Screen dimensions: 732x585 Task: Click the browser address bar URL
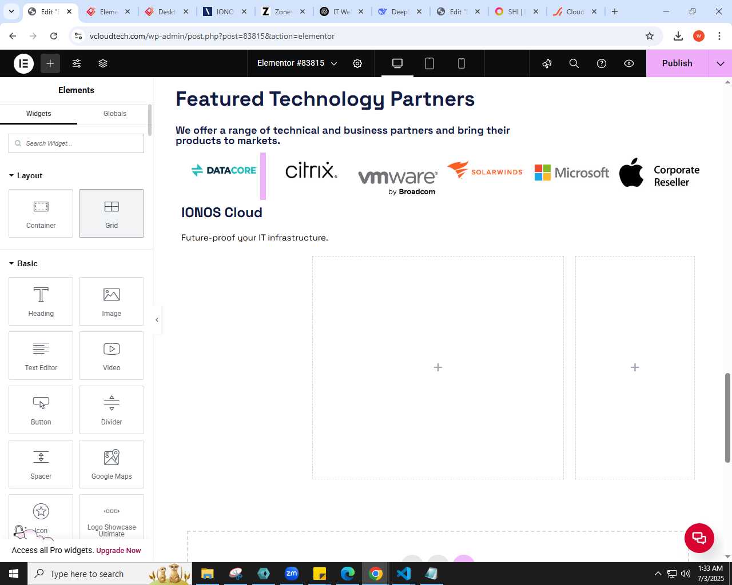[x=212, y=36]
